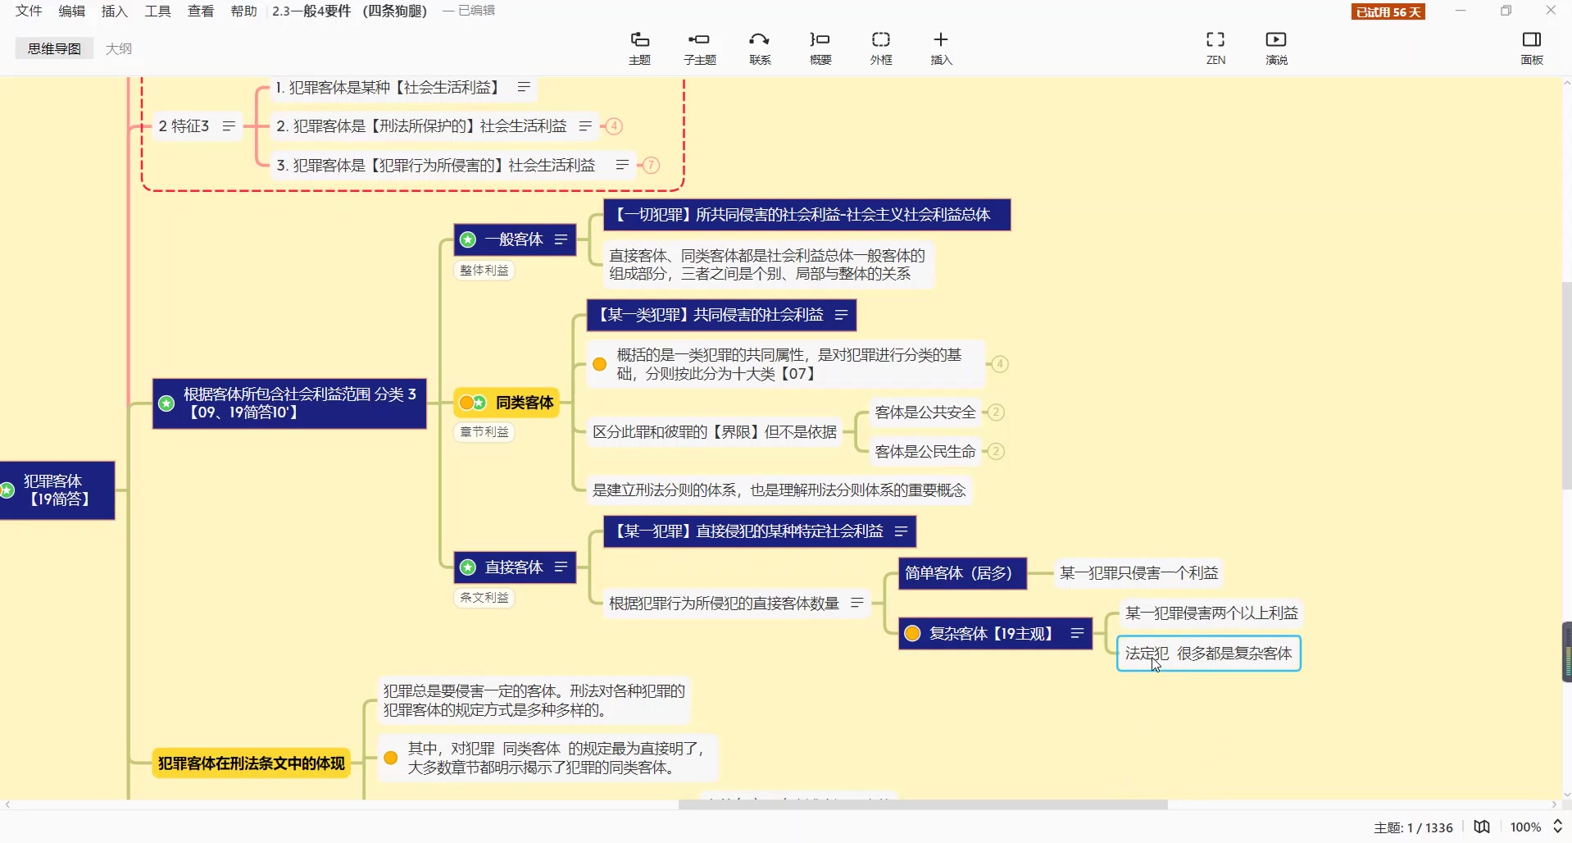Open note icon on 一般客体 topic
Image resolution: width=1572 pixels, height=843 pixels.
coord(561,239)
